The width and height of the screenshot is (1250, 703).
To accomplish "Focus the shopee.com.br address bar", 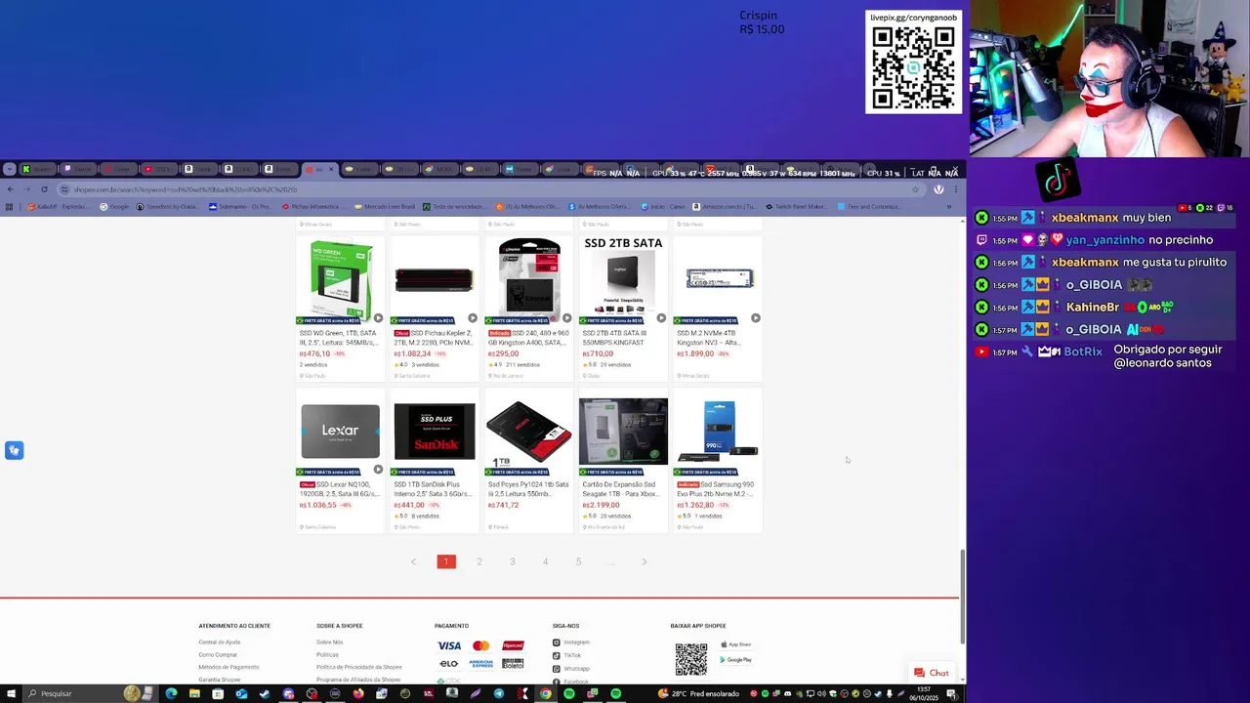I will tap(488, 189).
